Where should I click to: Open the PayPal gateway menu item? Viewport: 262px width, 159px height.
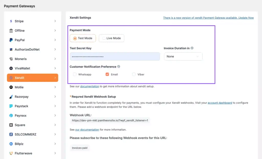click(32, 40)
